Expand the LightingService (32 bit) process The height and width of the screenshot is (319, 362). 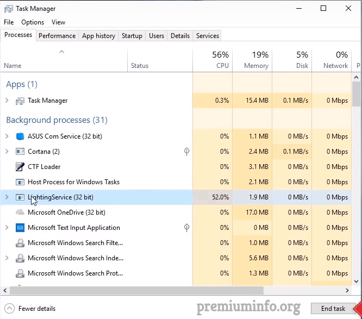pyautogui.click(x=7, y=197)
